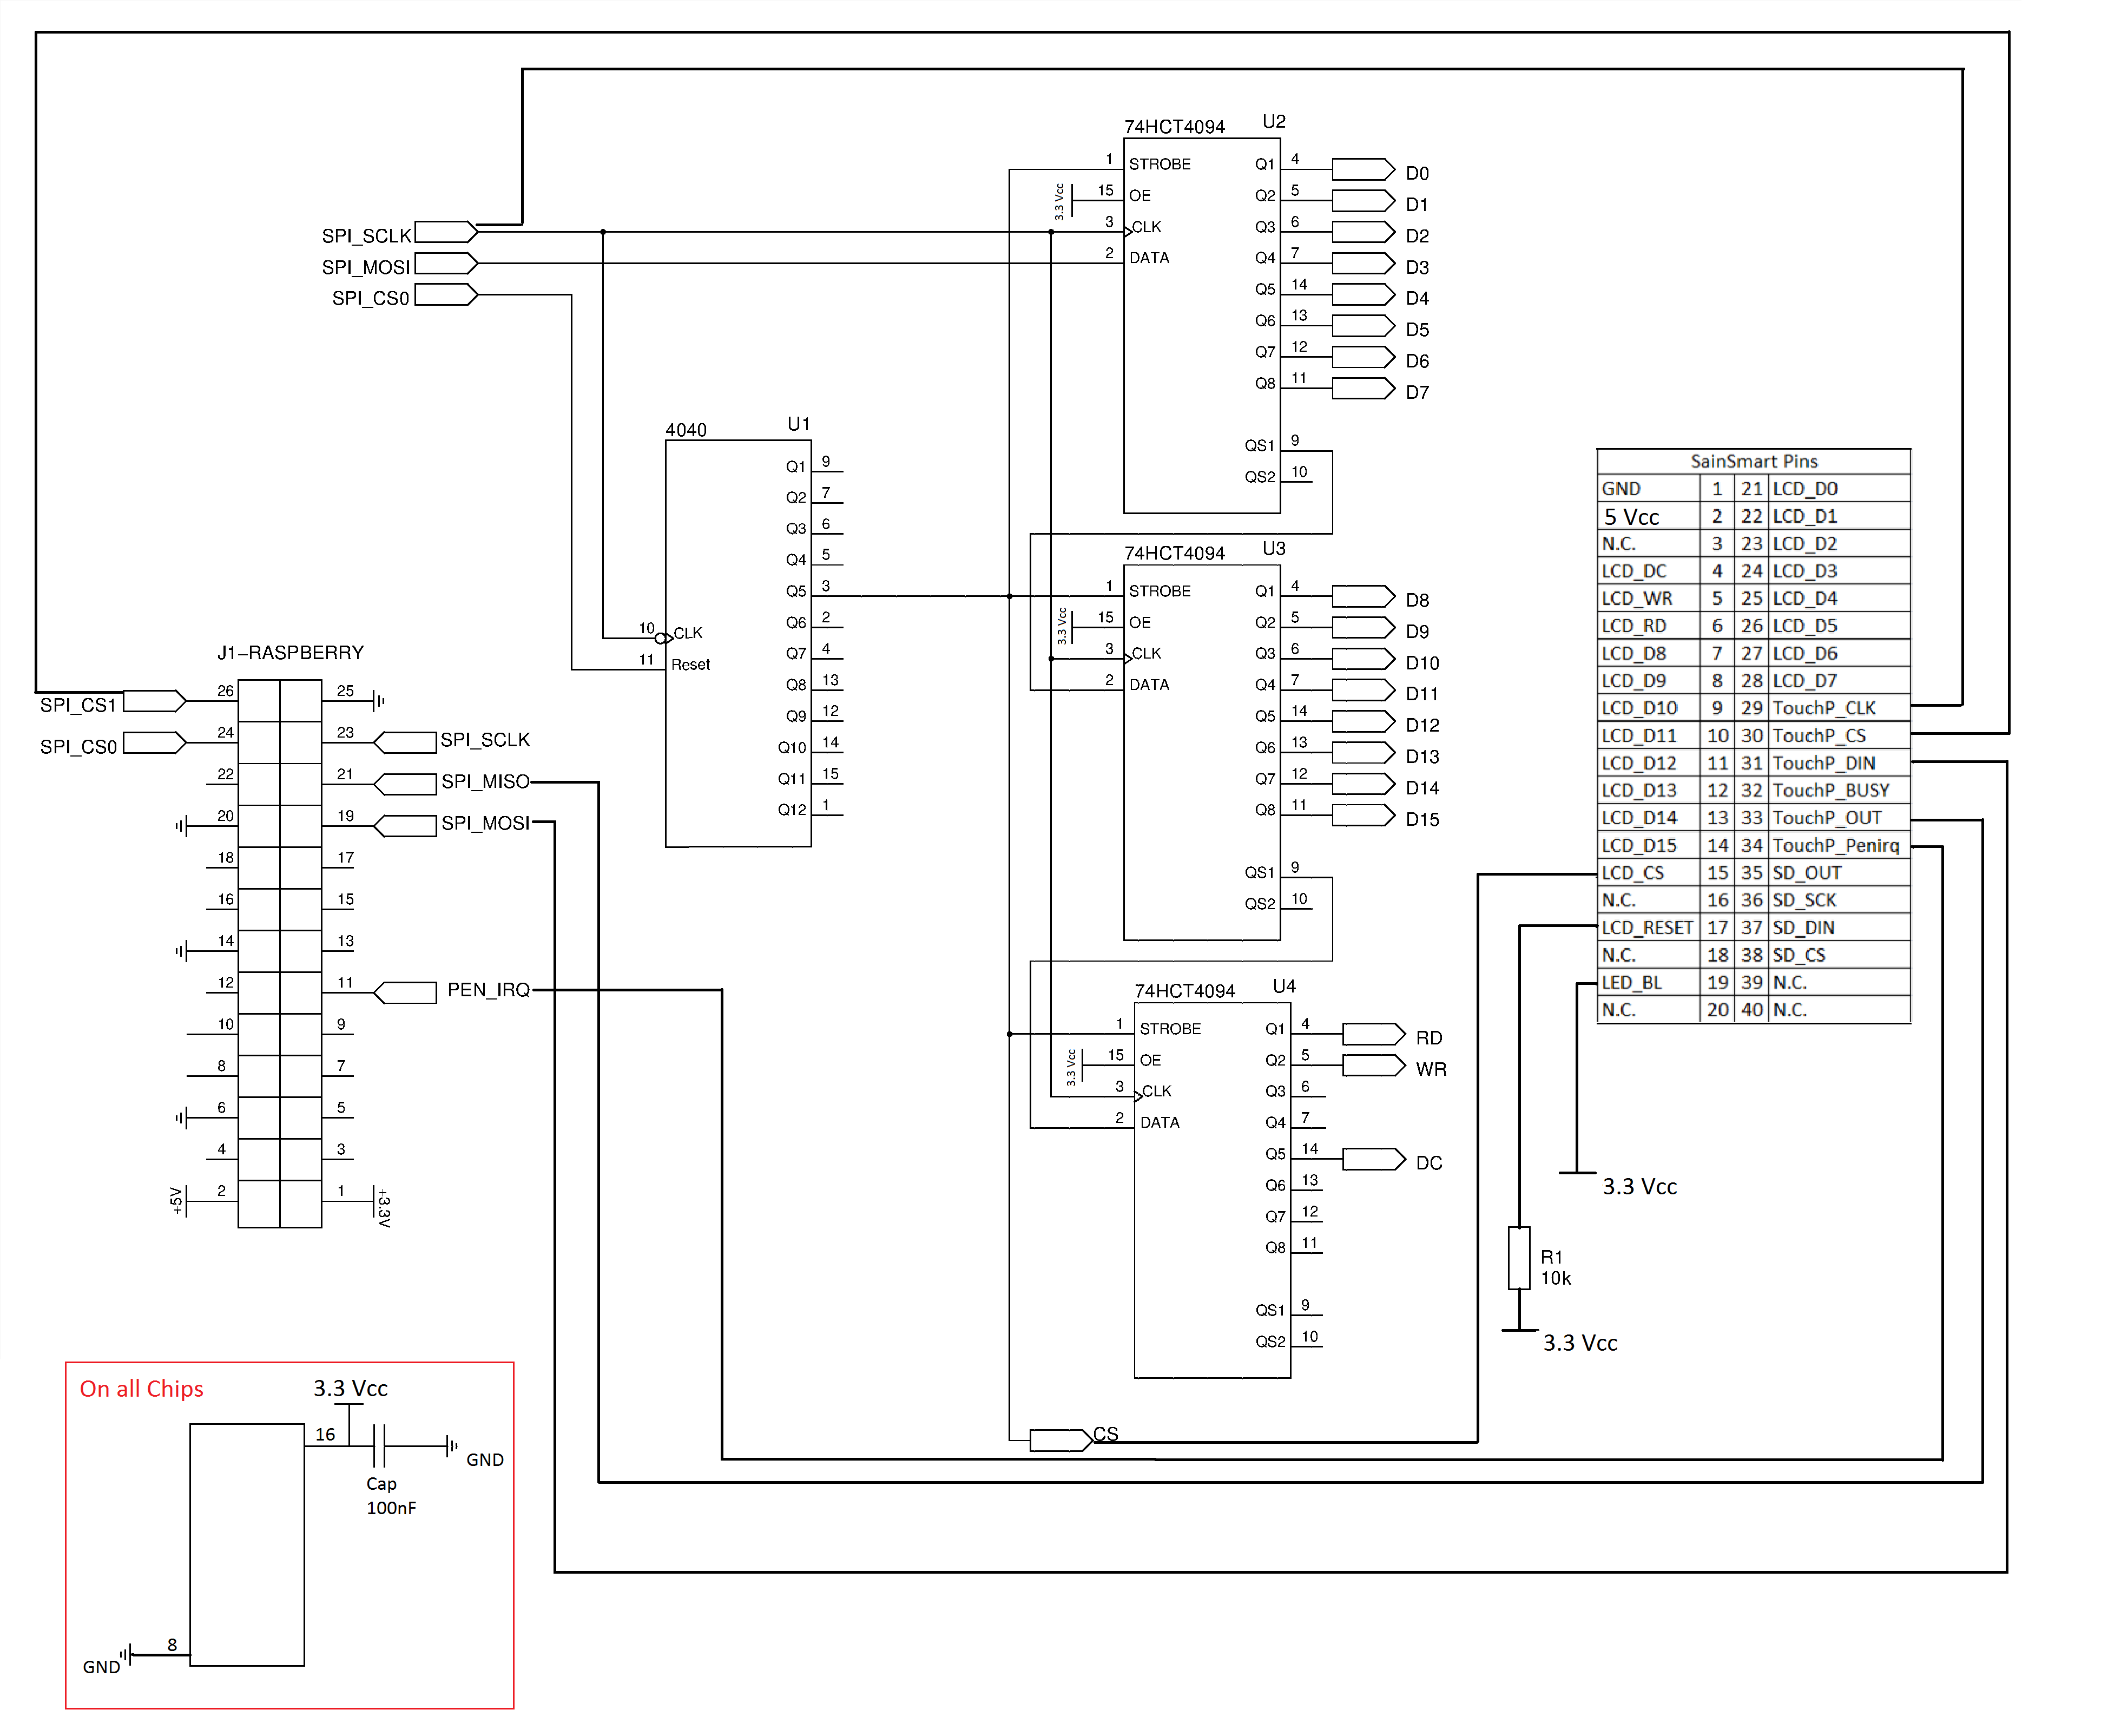Screen dimensions: 2121x1736
Task: Click the R1 10k resistor symbol
Action: [x=1518, y=1258]
